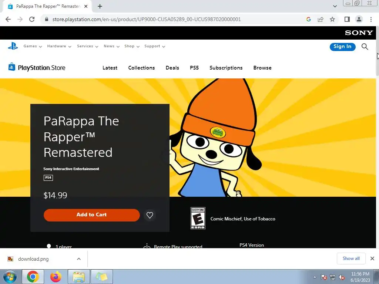This screenshot has width=379, height=284.
Task: Open the Browse store section
Action: (262, 68)
